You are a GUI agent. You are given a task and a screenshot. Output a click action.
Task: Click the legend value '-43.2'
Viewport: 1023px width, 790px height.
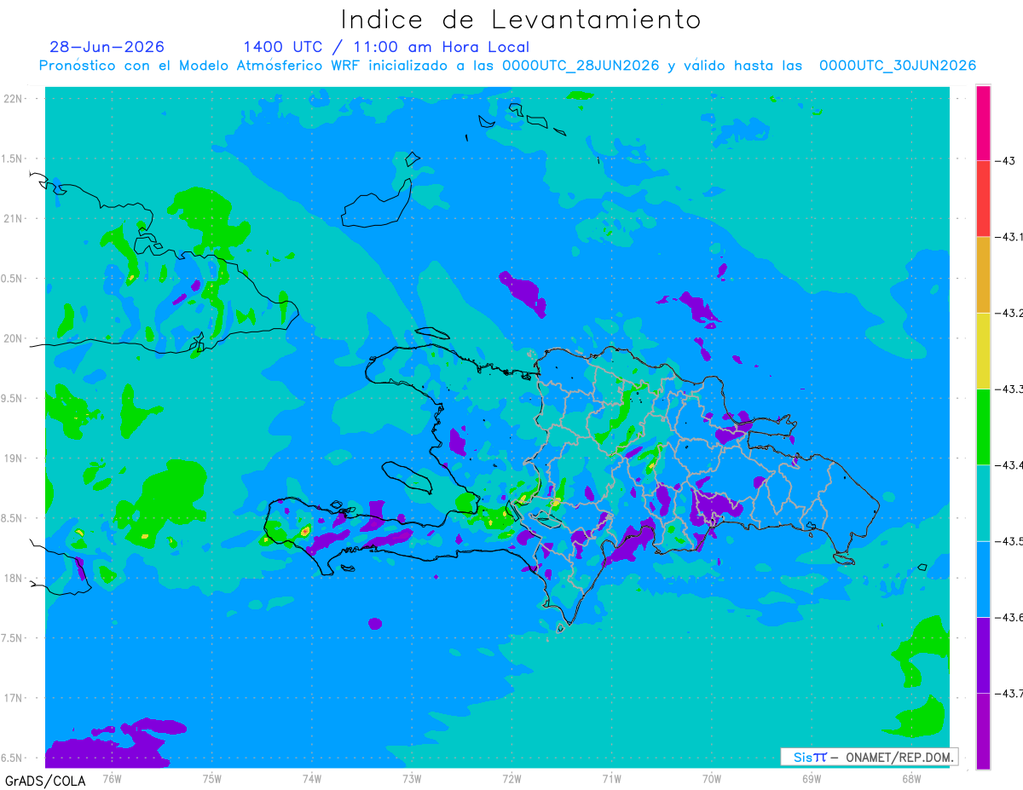(x=1009, y=313)
